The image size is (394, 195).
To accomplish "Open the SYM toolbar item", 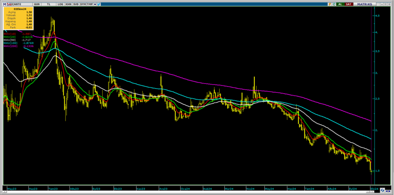I will (x=83, y=4).
